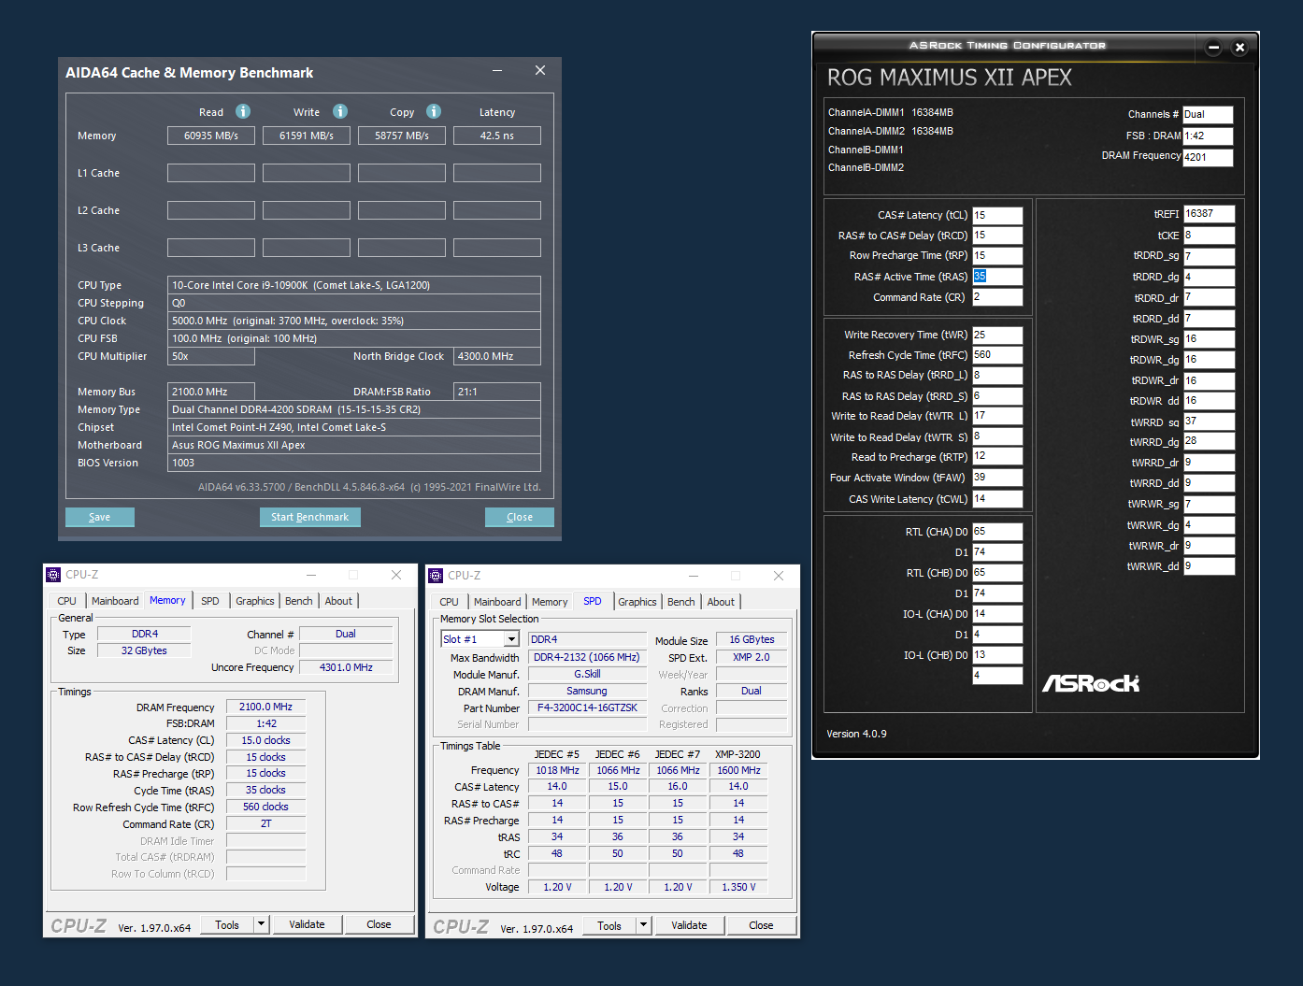Click the Module Size 16 GBytes value
Screen dimensions: 1303x986
coord(752,640)
